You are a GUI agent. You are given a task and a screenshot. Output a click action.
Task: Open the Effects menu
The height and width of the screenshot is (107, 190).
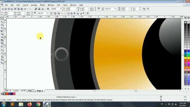pyautogui.click(x=42, y=5)
